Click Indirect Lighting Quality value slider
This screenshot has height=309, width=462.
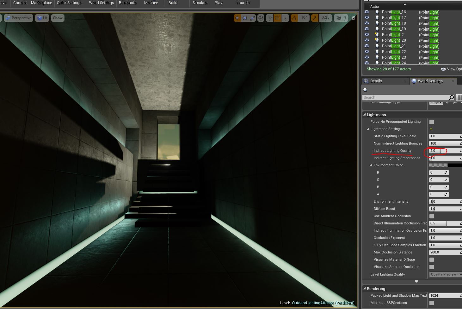[445, 151]
